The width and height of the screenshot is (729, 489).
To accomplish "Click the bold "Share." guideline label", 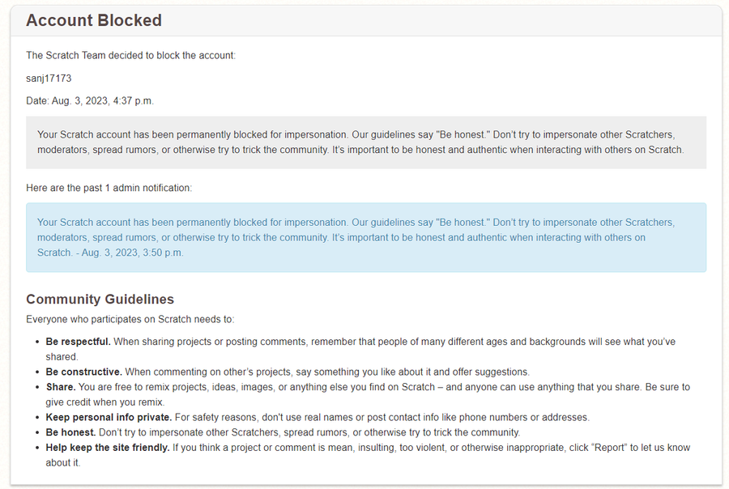I will coord(60,387).
